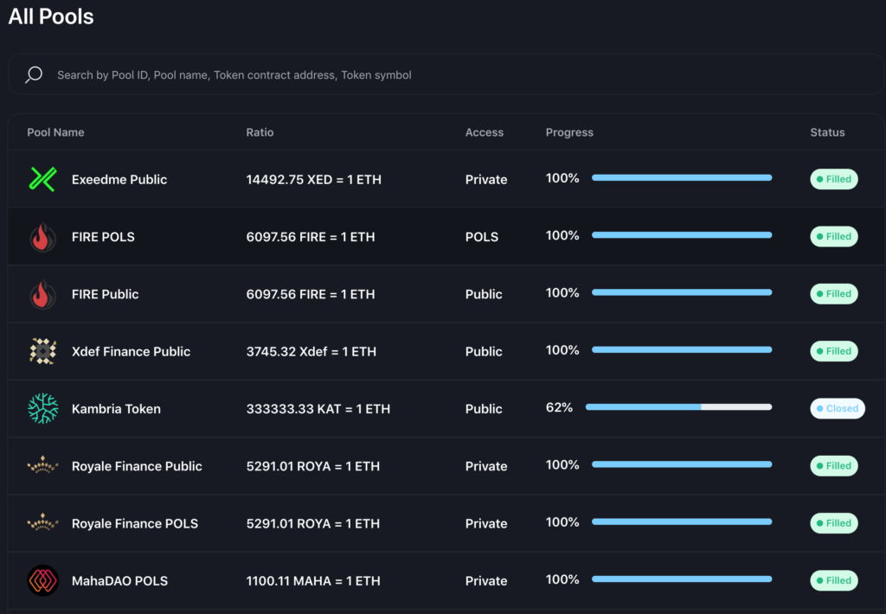Select ratio 3745.32 Xdef = 1 ETH

click(311, 351)
